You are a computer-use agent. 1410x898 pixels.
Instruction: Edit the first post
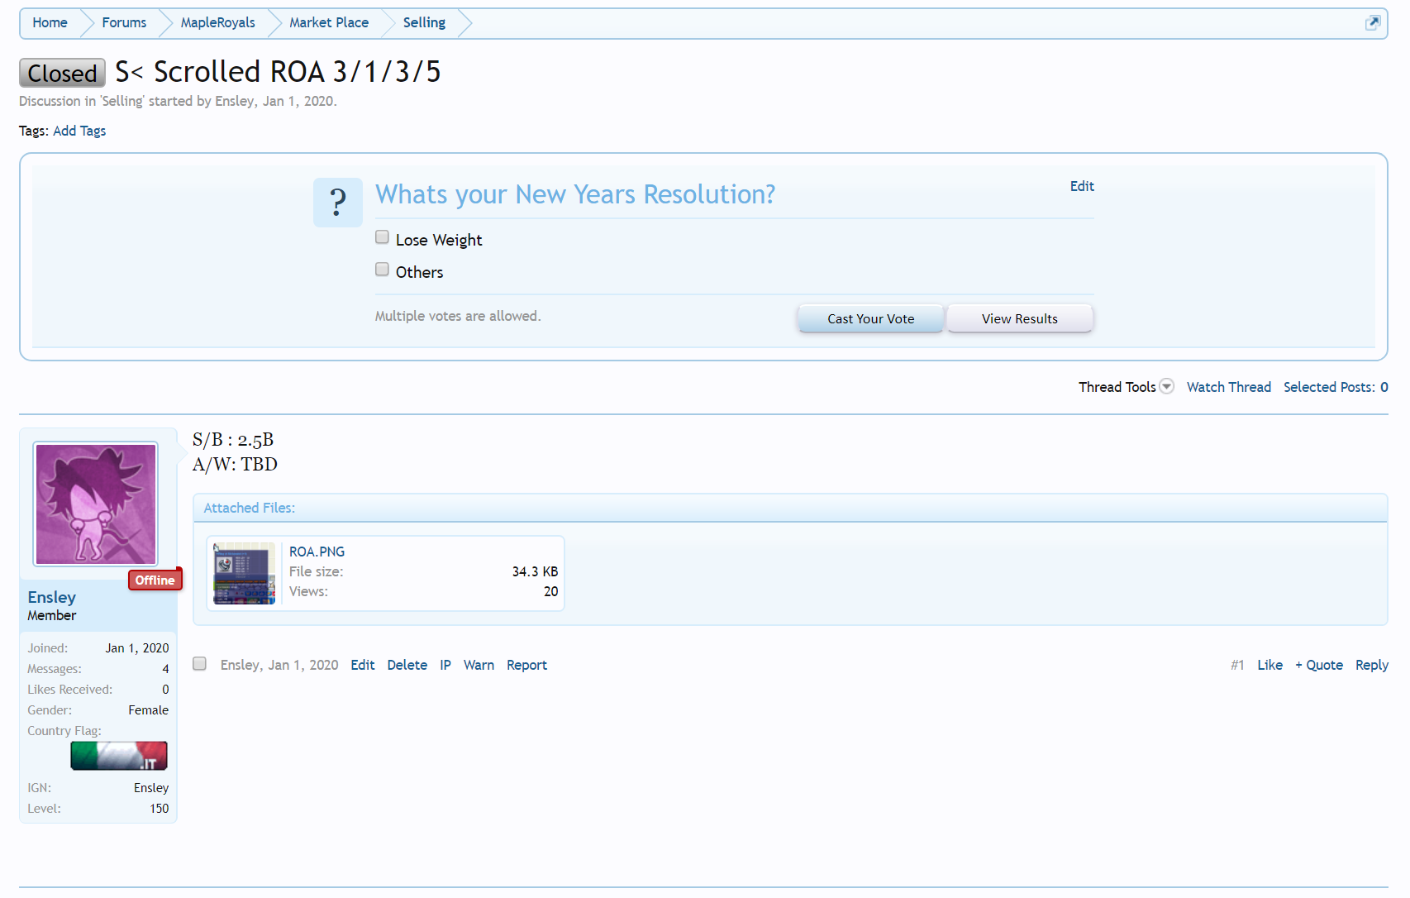363,665
